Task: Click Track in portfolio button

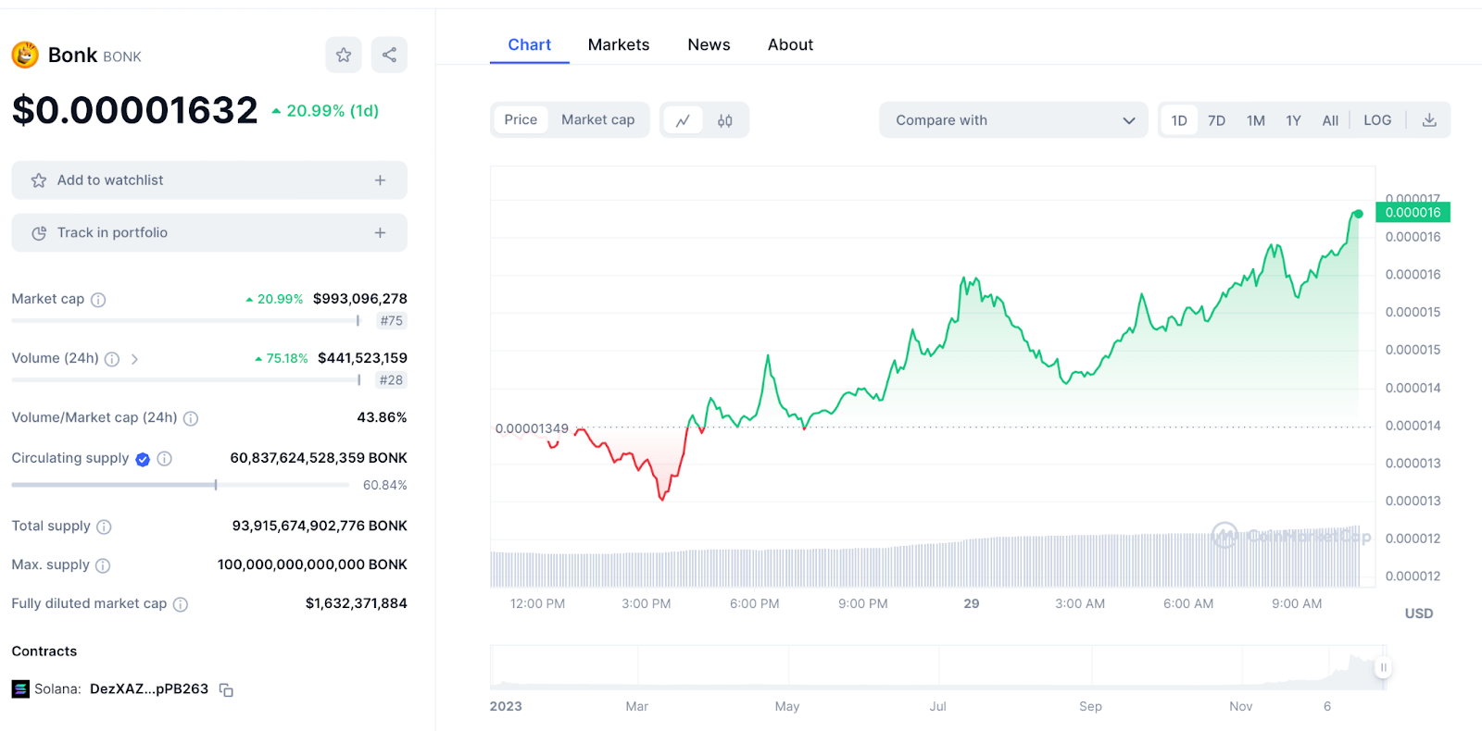Action: [x=209, y=233]
